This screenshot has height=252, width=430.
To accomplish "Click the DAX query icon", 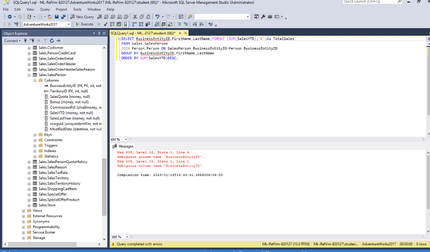I will [x=126, y=17].
